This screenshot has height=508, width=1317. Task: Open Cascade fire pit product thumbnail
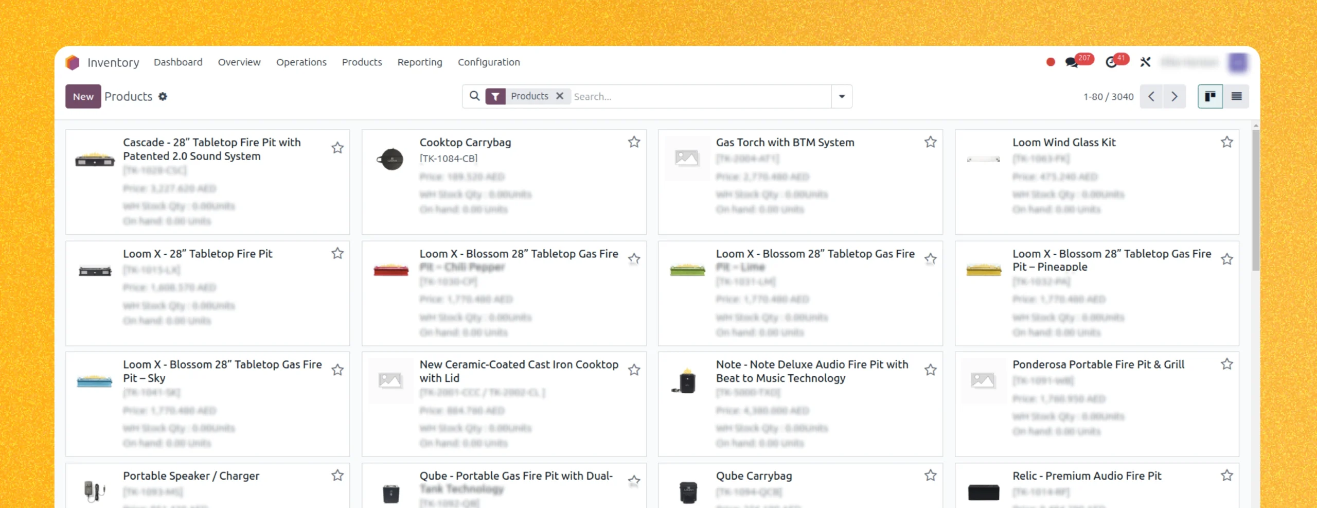pos(95,160)
